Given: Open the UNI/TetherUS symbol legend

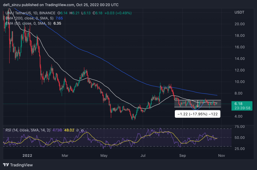Looking at the screenshot, I should 30,13.
